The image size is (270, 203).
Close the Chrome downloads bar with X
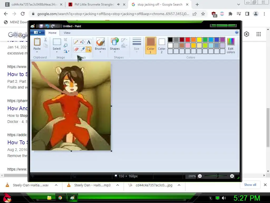point(265,185)
